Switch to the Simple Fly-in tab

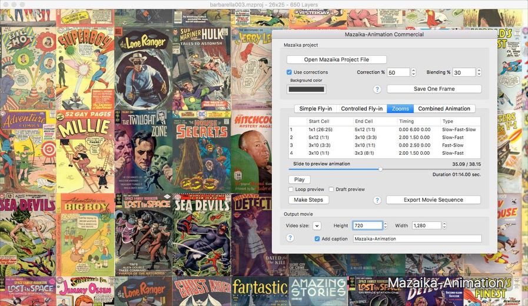tap(316, 108)
